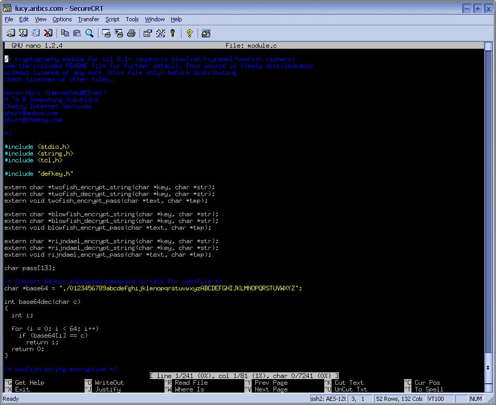The image size is (496, 405).
Task: Click the Disconnect red X icon
Action: (x=48, y=33)
